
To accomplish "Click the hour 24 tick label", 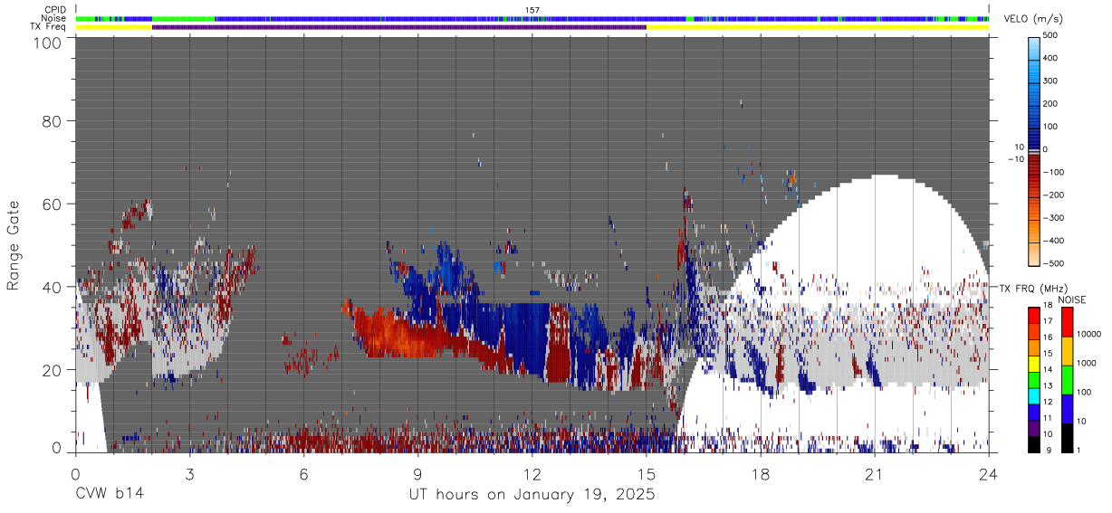I will coord(988,473).
